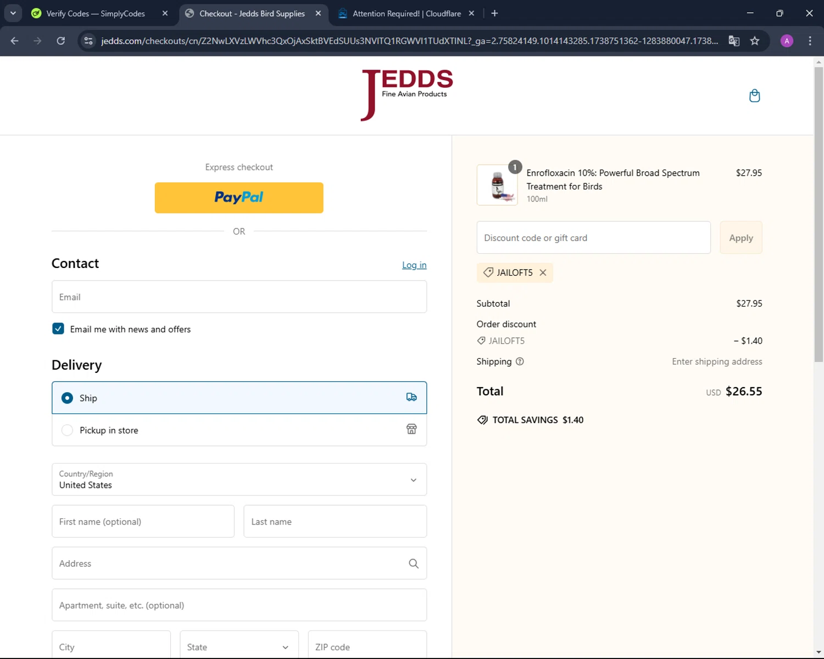
Task: Open the shopping bag cart icon
Action: coord(754,96)
